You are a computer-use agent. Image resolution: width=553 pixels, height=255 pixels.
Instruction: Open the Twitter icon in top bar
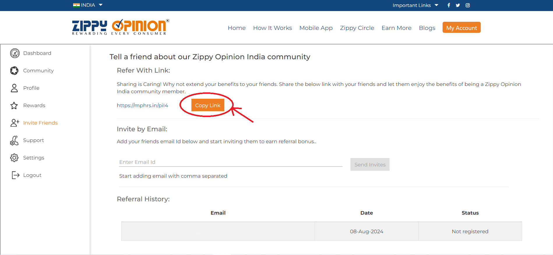(458, 5)
